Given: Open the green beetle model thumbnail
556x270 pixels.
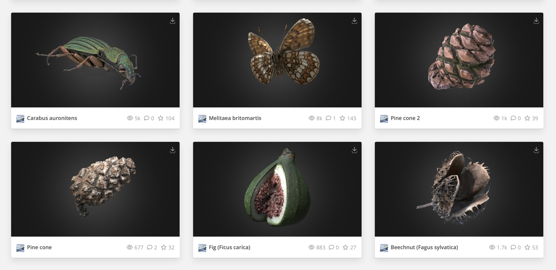Looking at the screenshot, I should click(x=95, y=60).
